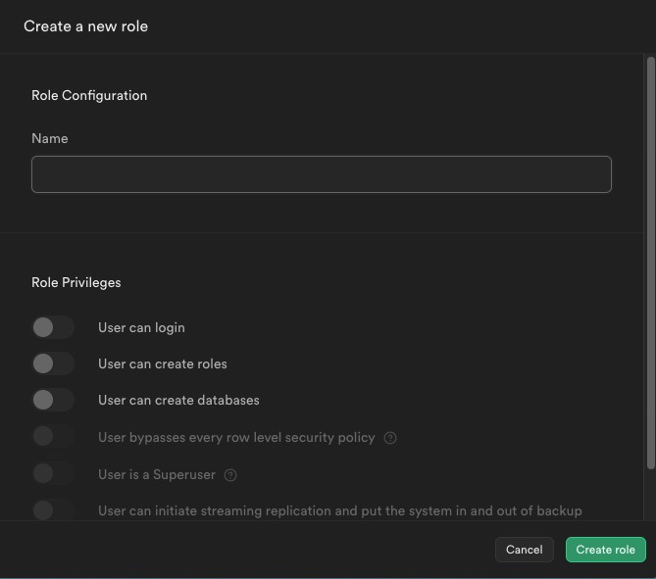
Task: Click the Role Privileges section heading
Action: [76, 282]
